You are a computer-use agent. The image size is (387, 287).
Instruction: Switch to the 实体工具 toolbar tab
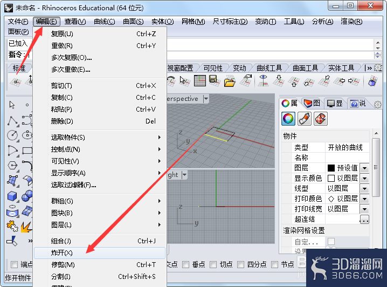point(341,68)
